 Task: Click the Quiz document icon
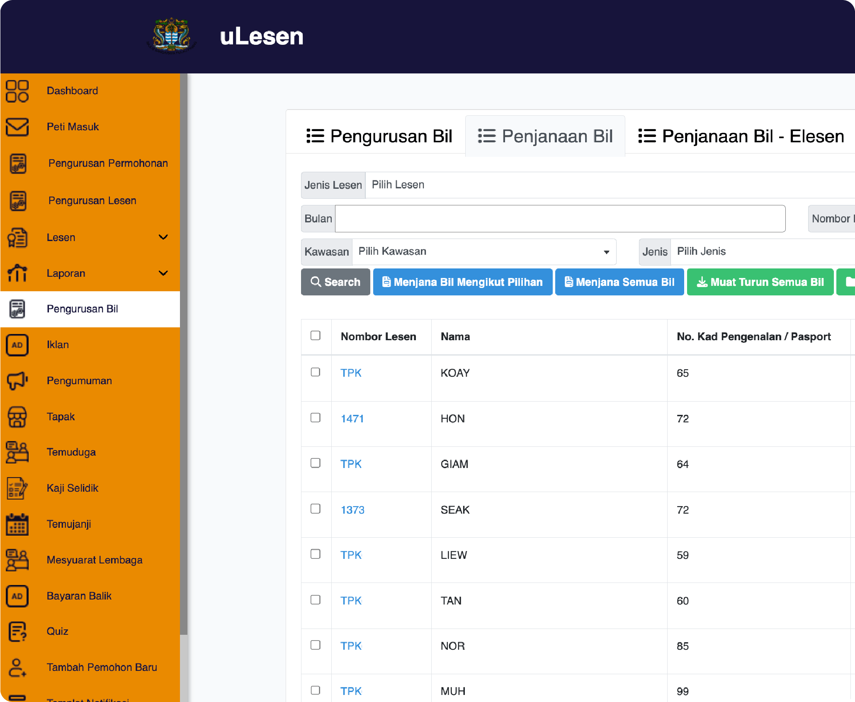click(x=17, y=631)
